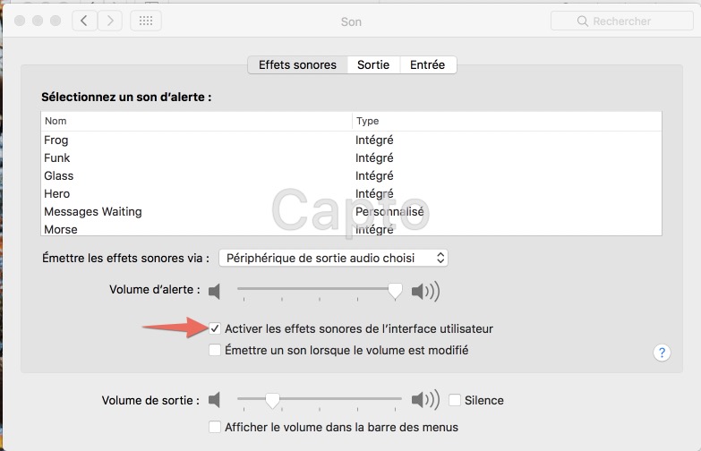701x451 pixels.
Task: Open "Périphérique de sortie audio choisi" dropdown
Action: (333, 258)
